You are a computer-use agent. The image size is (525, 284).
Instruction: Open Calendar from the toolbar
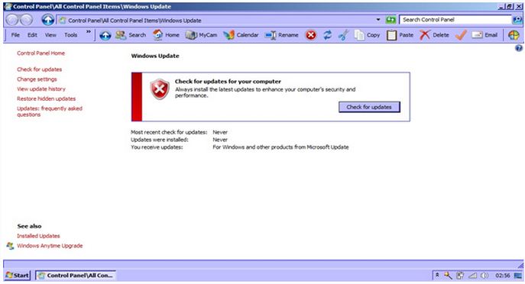(241, 35)
